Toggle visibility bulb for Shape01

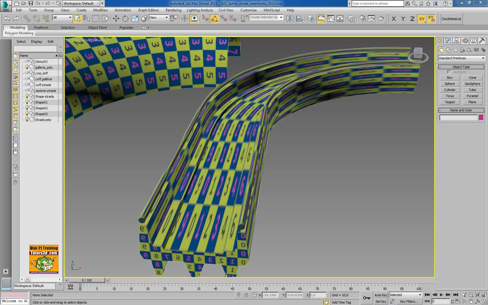pos(27,102)
